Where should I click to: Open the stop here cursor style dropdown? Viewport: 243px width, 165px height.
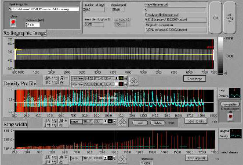point(126,84)
